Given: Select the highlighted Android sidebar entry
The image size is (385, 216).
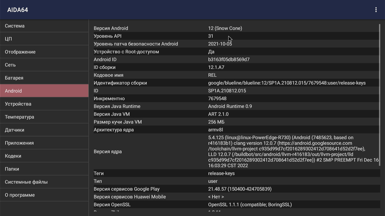Looking at the screenshot, I should pyautogui.click(x=44, y=91).
